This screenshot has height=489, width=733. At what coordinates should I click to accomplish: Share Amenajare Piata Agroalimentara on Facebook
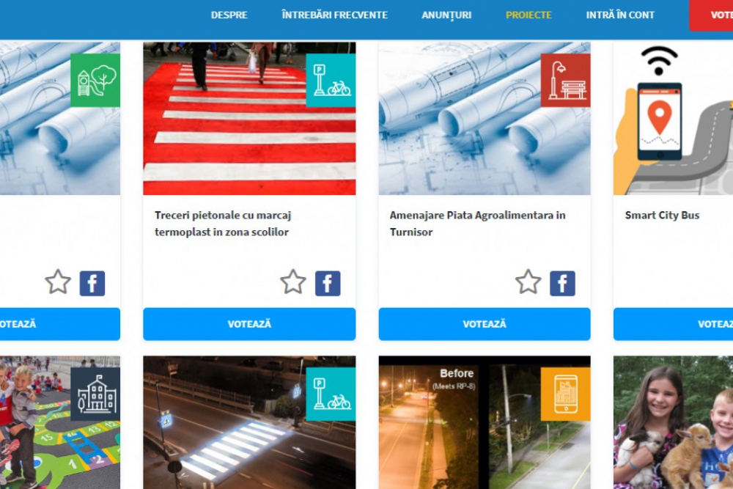click(562, 283)
